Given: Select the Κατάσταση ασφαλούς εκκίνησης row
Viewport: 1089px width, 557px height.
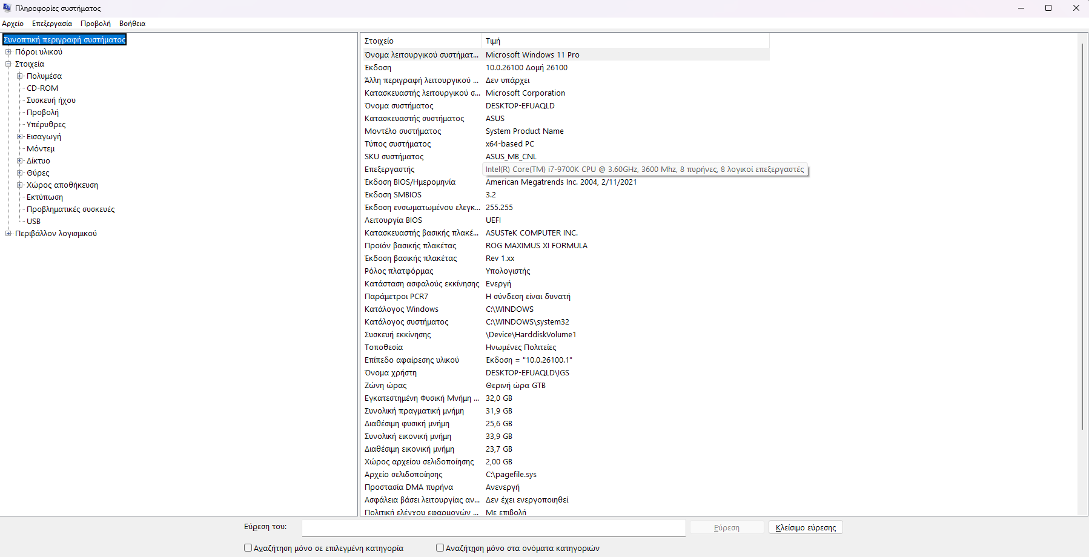Looking at the screenshot, I should pyautogui.click(x=565, y=284).
